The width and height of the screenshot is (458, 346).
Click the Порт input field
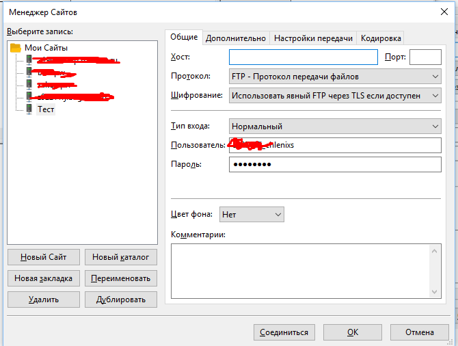pyautogui.click(x=425, y=57)
